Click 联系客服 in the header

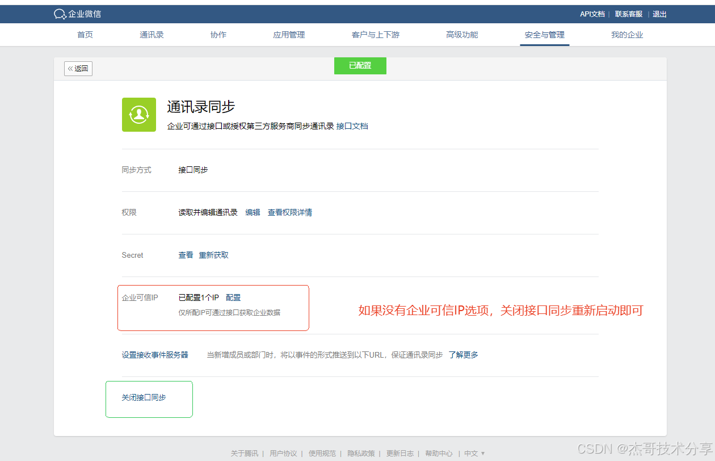[629, 14]
